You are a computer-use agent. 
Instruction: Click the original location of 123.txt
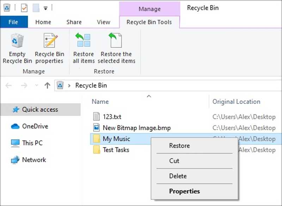click(244, 117)
